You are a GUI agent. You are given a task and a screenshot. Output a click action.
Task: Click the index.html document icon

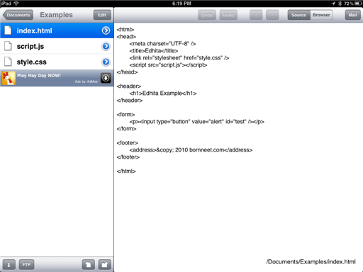[x=8, y=30]
